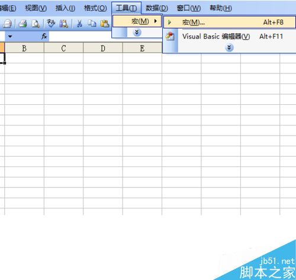Open Print Preview icon
Viewport: 296px width, 280px height.
click(36, 24)
